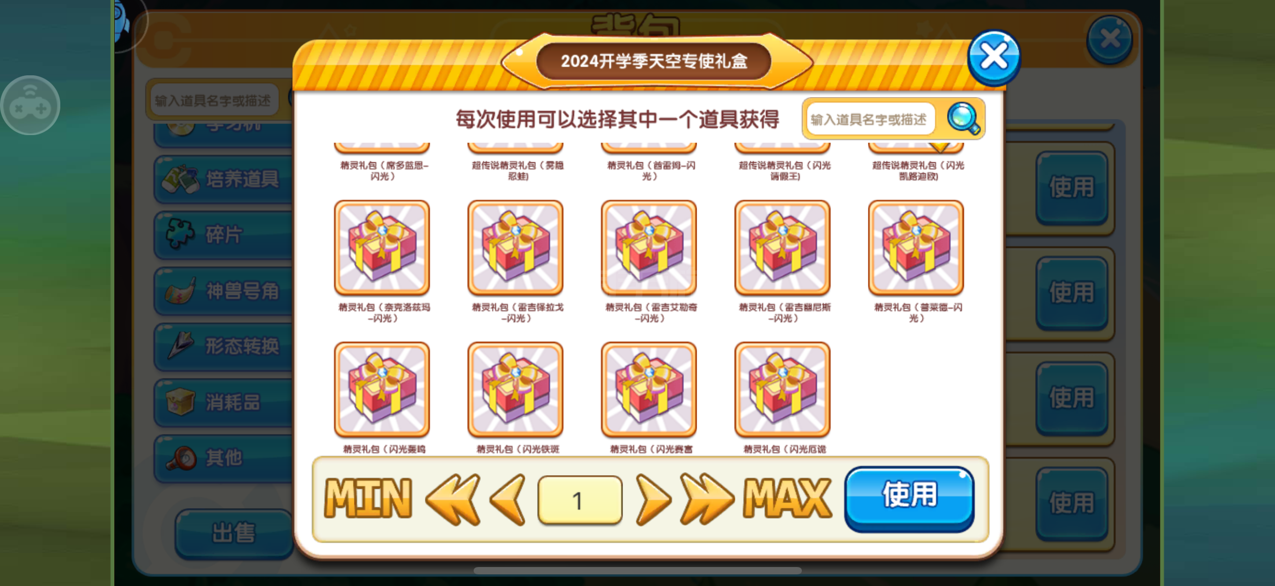This screenshot has width=1275, height=586.
Task: Select the 闪光厄诡 gift pack icon
Action: (x=782, y=389)
